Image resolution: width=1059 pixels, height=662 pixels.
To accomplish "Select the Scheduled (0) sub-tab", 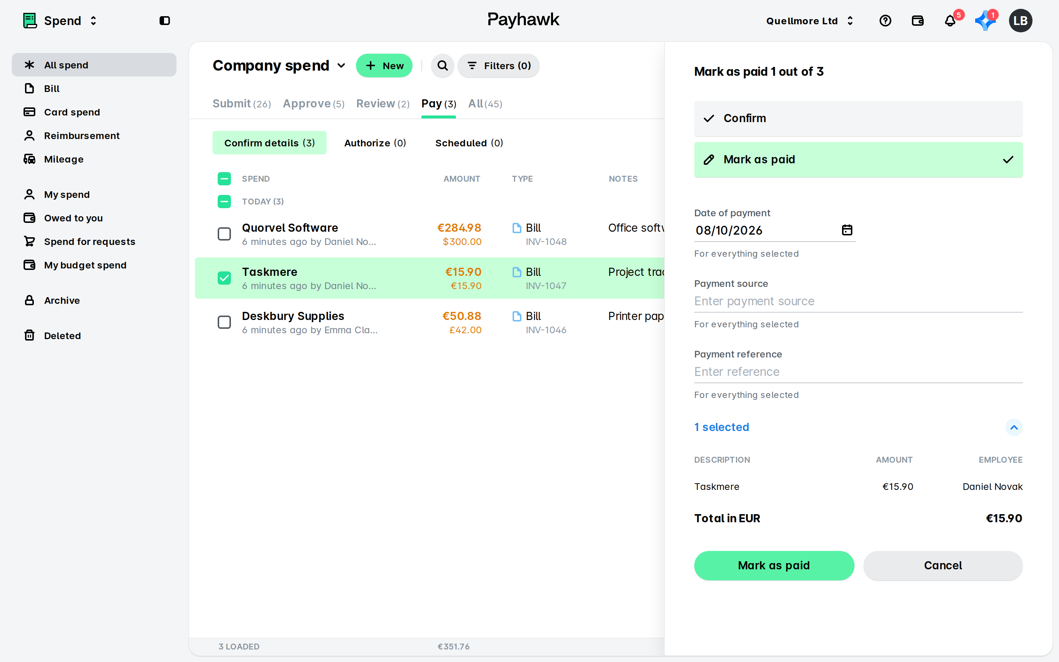I will pos(469,143).
